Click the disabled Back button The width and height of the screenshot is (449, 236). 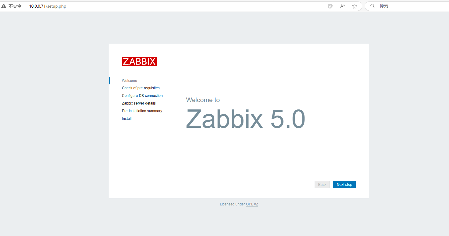(322, 185)
